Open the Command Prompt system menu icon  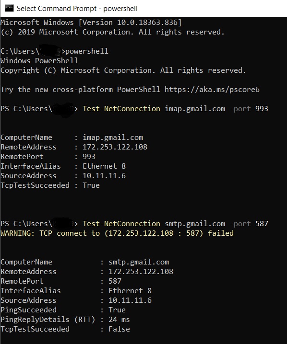[x=9, y=8]
